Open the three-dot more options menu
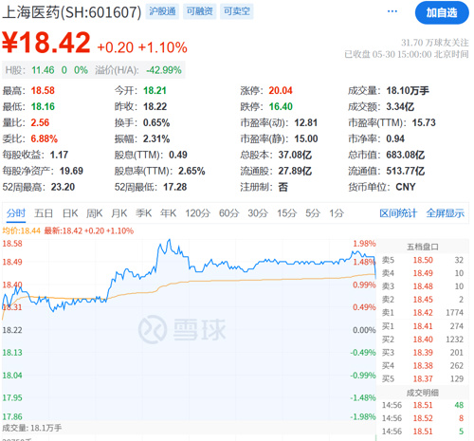This screenshot has height=441, width=474. click(x=392, y=11)
